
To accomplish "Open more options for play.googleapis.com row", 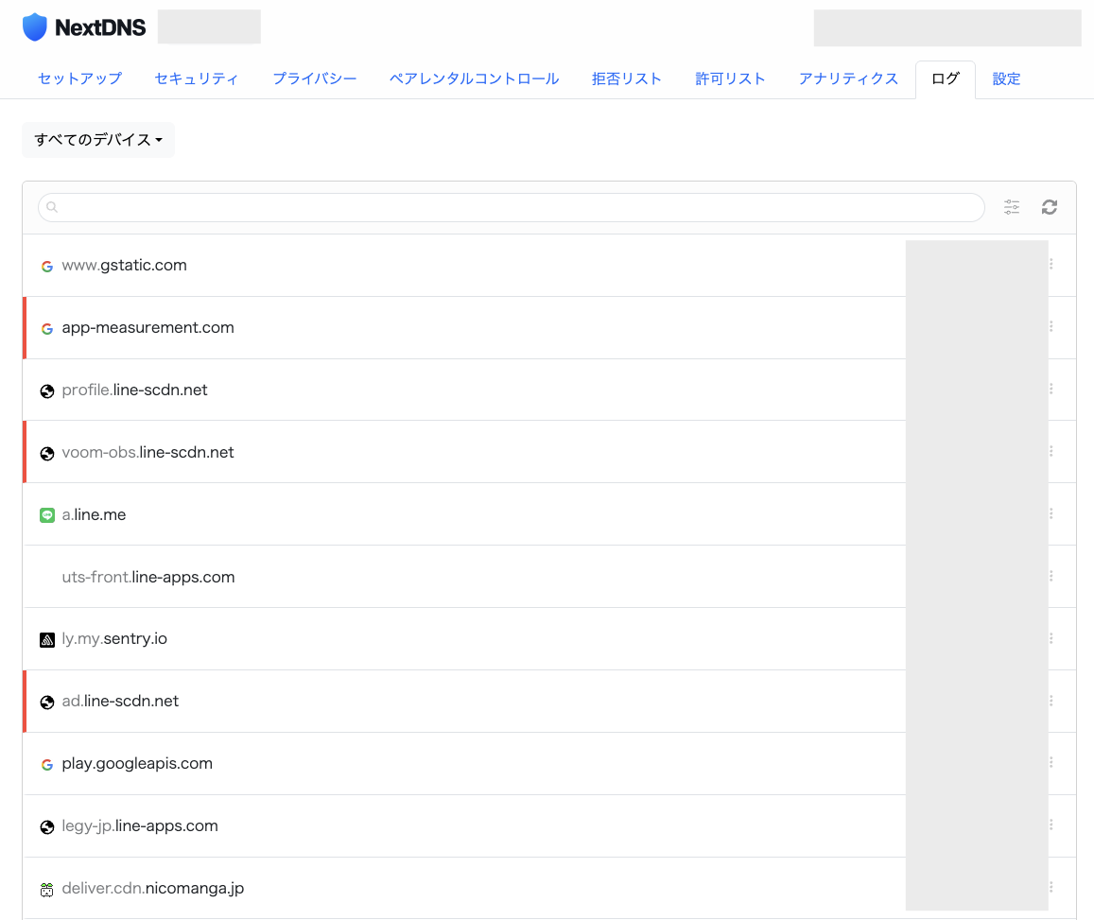I will click(x=1051, y=763).
